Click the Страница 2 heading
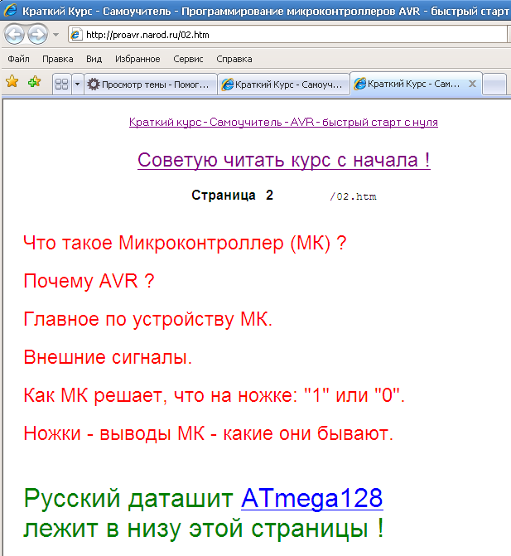This screenshot has height=556, width=511. point(232,196)
